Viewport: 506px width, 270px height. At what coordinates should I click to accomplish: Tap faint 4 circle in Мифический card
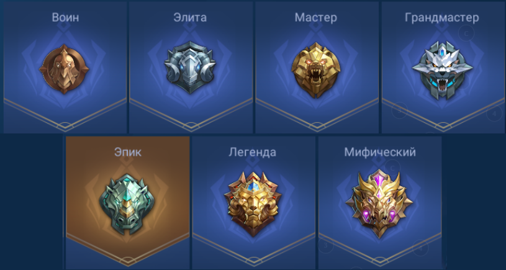point(420,248)
